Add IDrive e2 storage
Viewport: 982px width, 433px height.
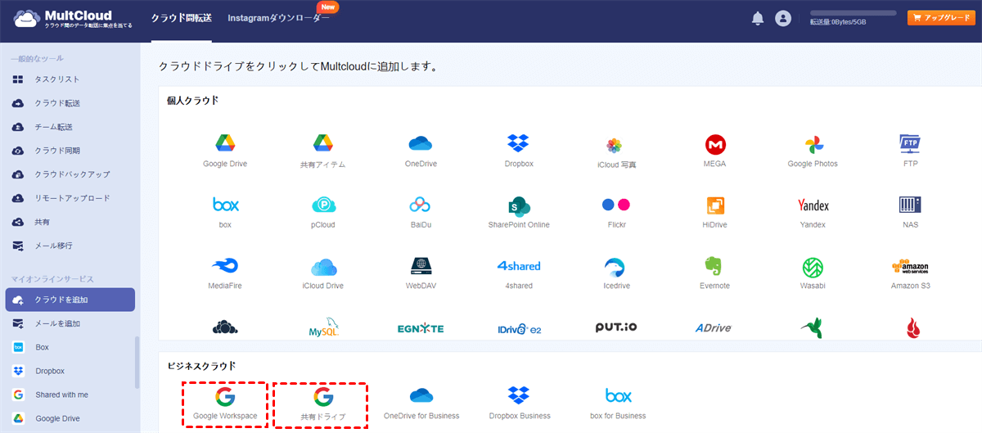coord(519,328)
